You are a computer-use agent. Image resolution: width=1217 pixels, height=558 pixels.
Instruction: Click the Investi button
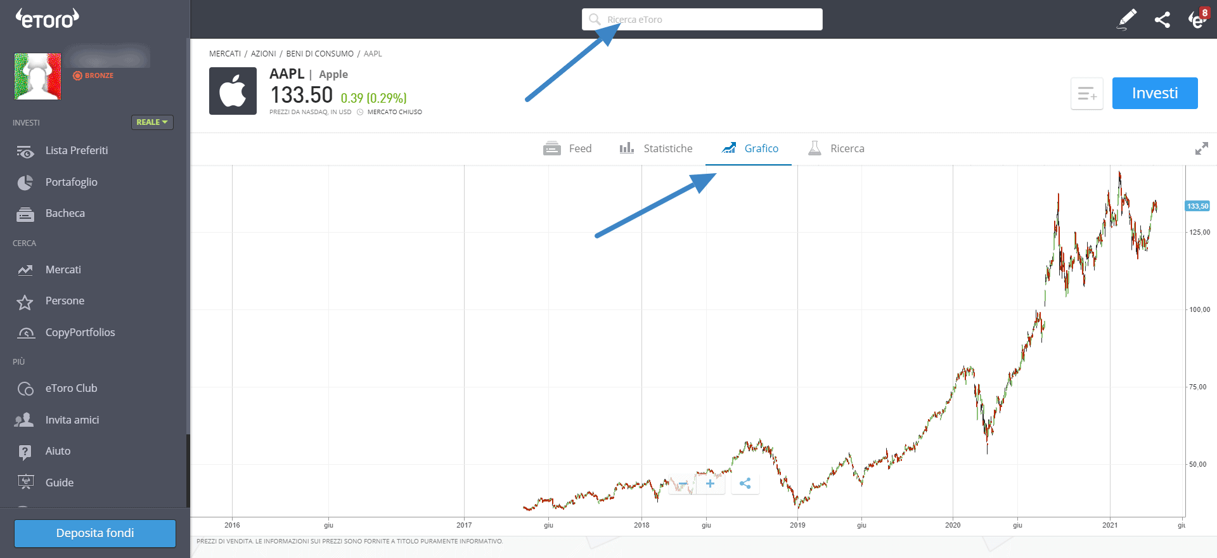1155,93
